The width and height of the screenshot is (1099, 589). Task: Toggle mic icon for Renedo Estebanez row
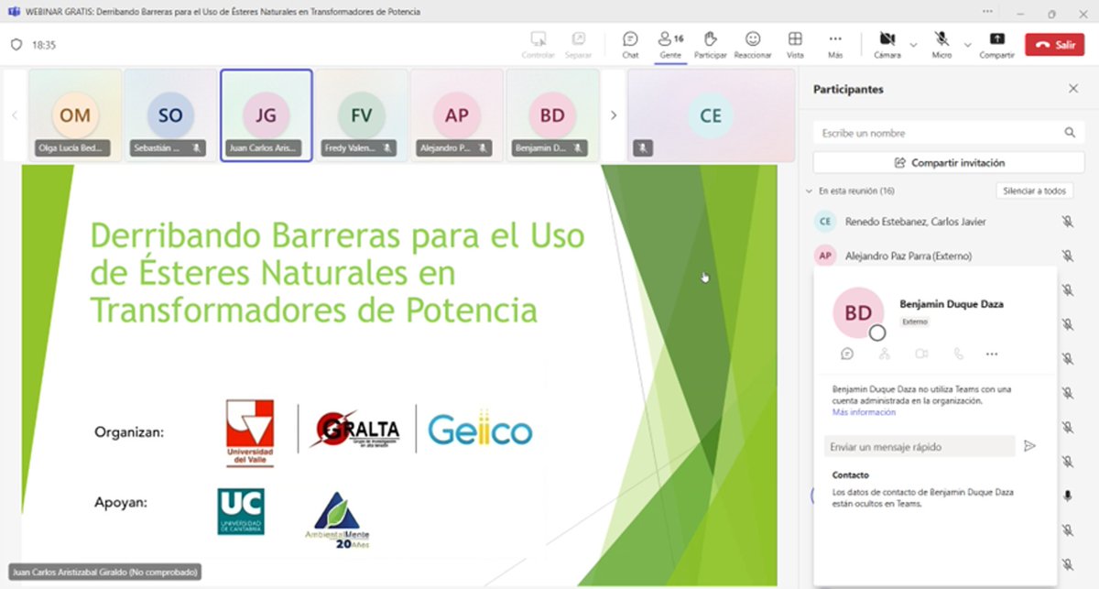pyautogui.click(x=1067, y=221)
